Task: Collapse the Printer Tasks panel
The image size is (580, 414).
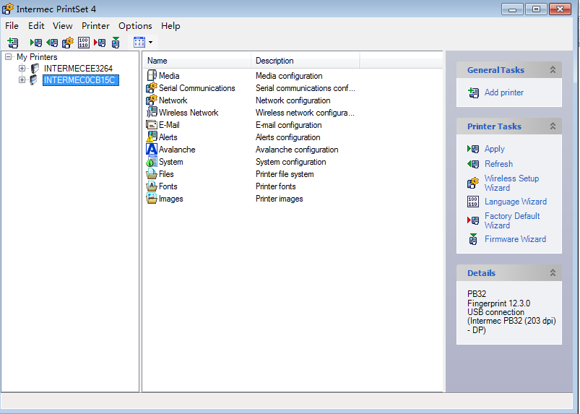Action: (x=553, y=126)
